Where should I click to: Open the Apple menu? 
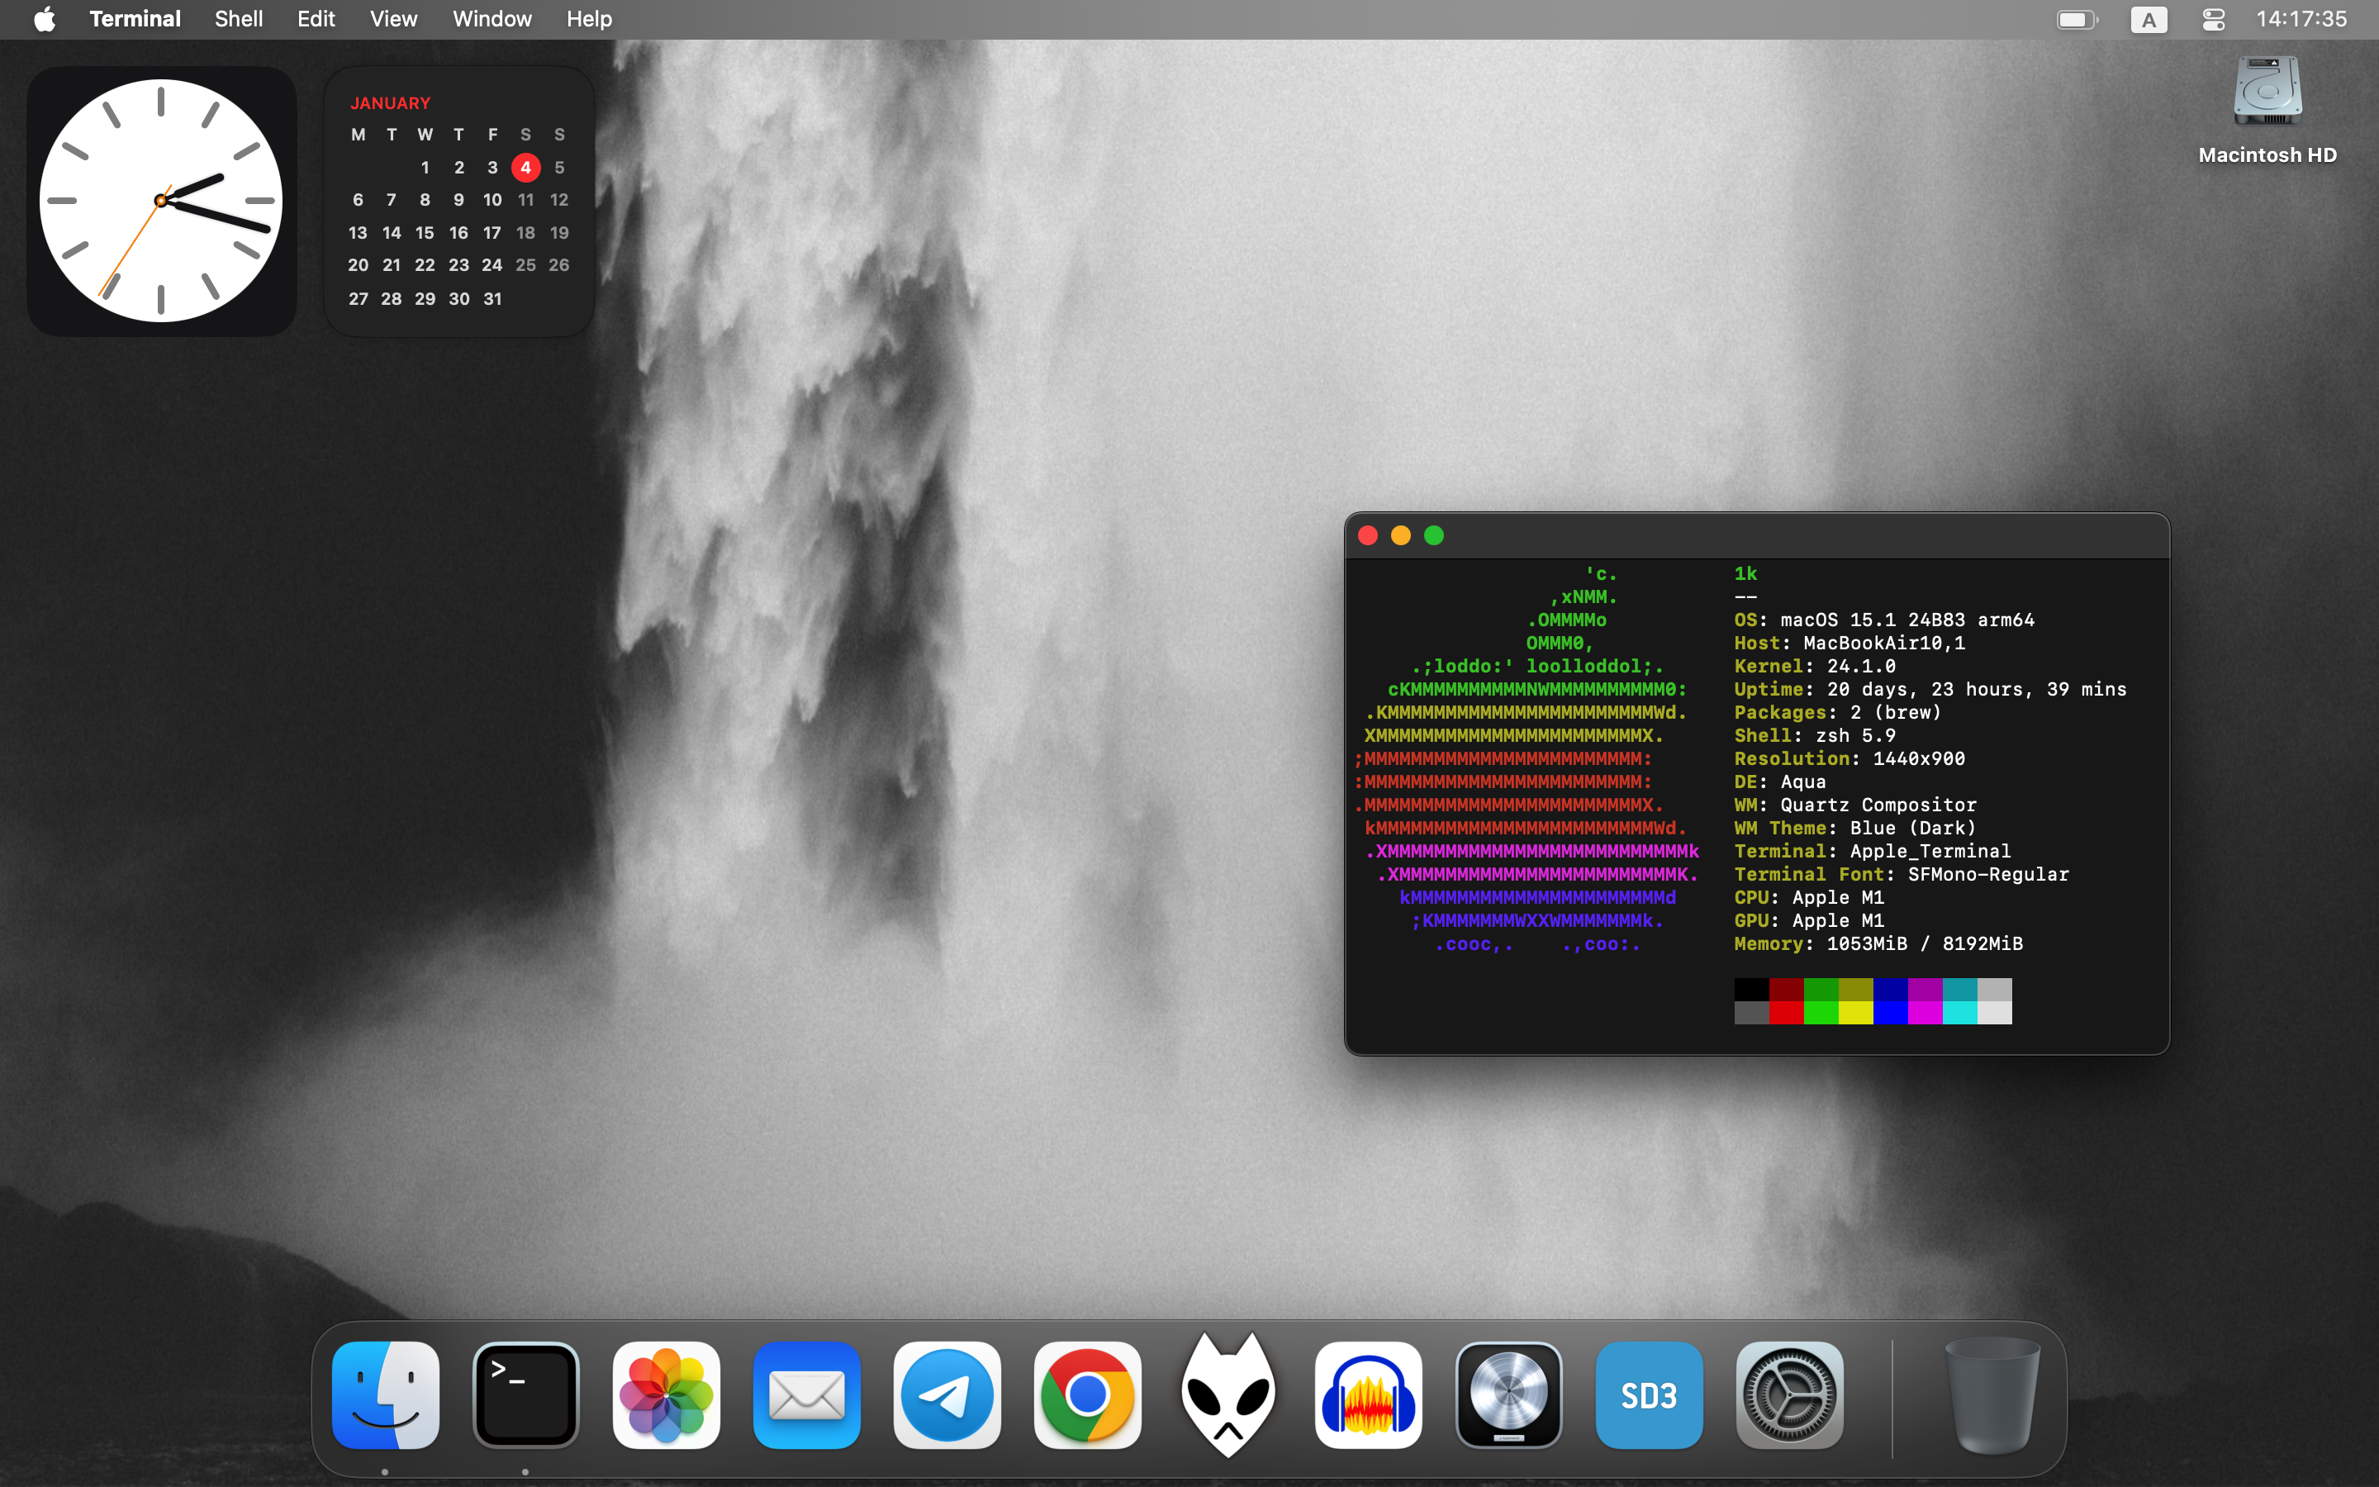point(45,20)
